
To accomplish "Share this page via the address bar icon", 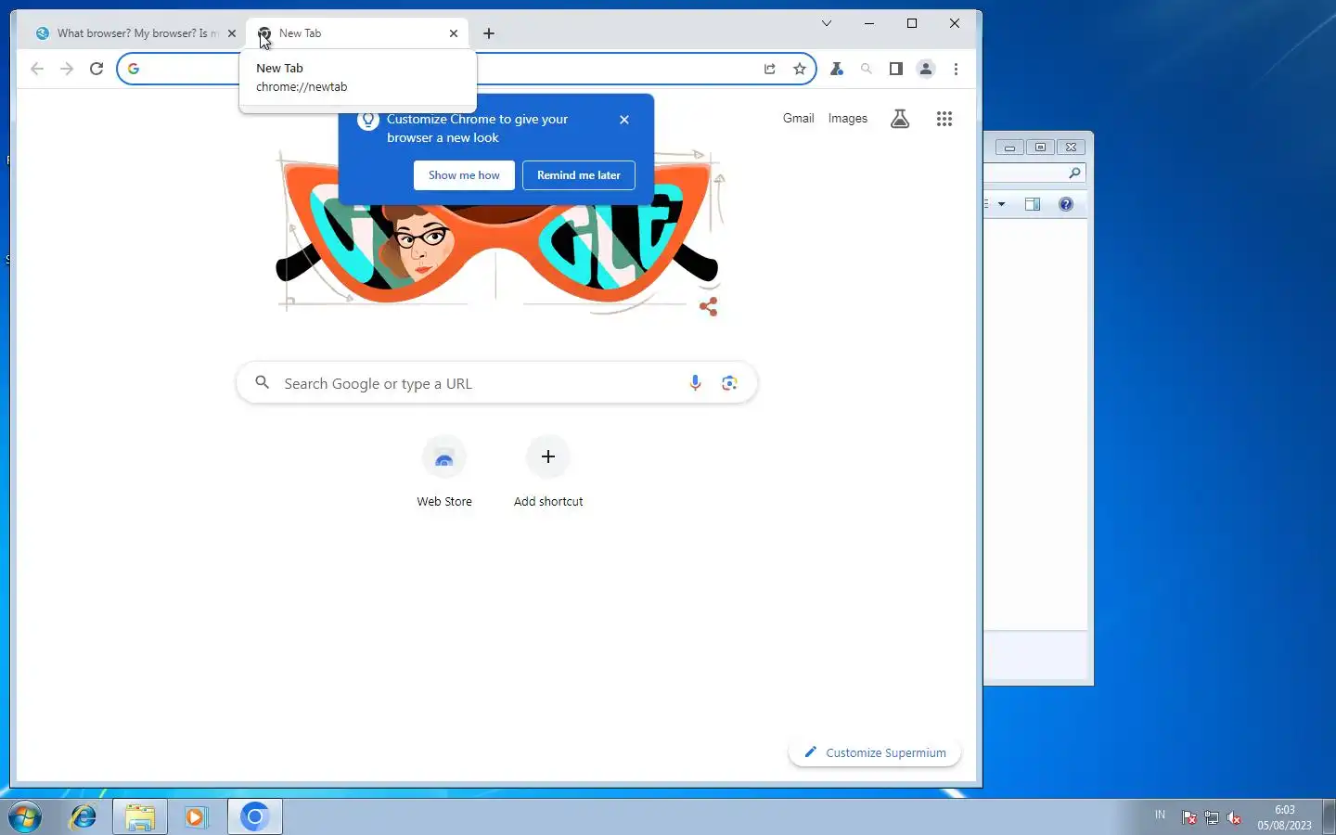I will 770,69.
